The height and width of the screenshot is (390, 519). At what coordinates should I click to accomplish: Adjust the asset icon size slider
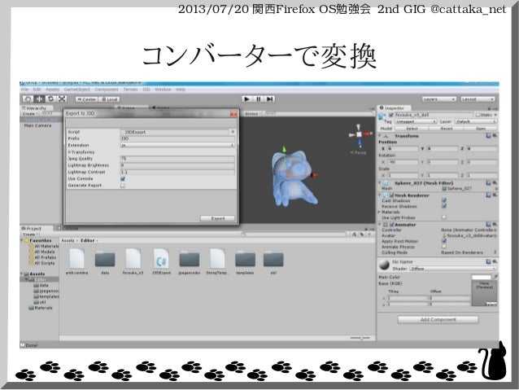pos(361,338)
